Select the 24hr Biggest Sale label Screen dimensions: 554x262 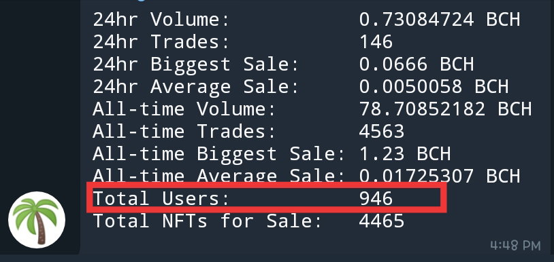point(196,64)
